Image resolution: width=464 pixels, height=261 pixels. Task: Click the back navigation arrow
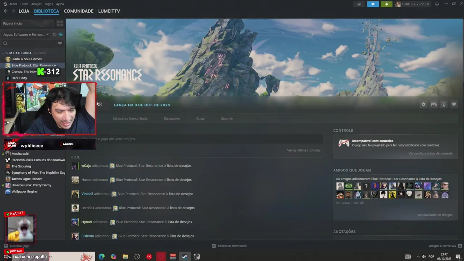(x=5, y=11)
